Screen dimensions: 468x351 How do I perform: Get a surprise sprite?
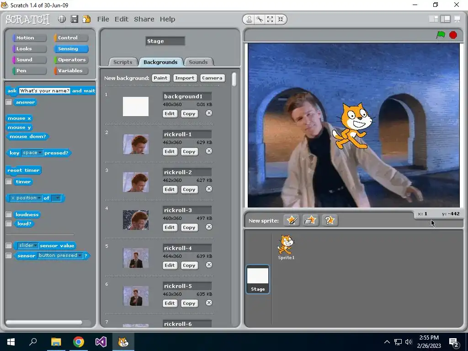pos(330,221)
